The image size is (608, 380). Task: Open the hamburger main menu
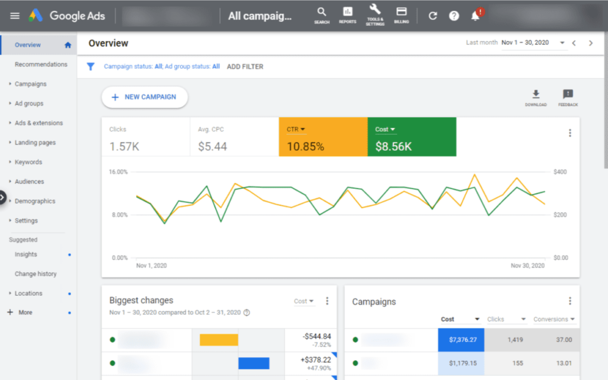pos(14,16)
